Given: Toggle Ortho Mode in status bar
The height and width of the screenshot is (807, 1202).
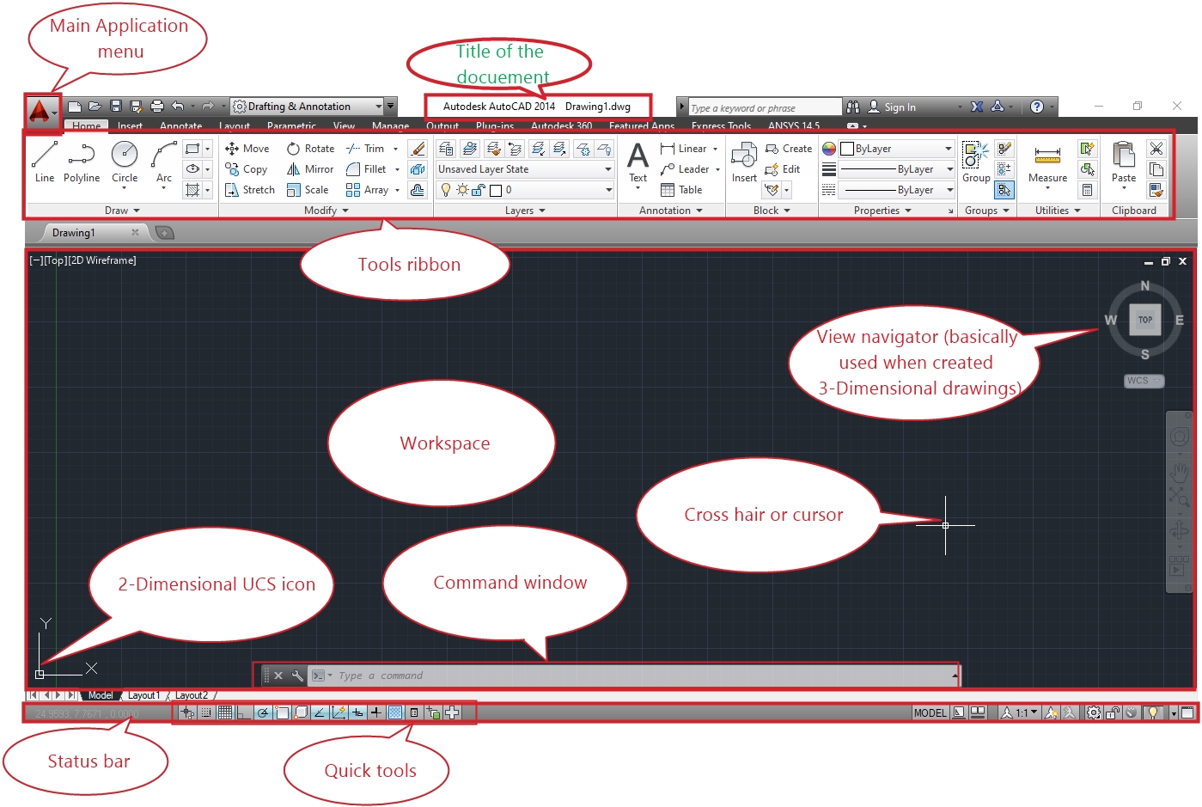Looking at the screenshot, I should coord(244,712).
